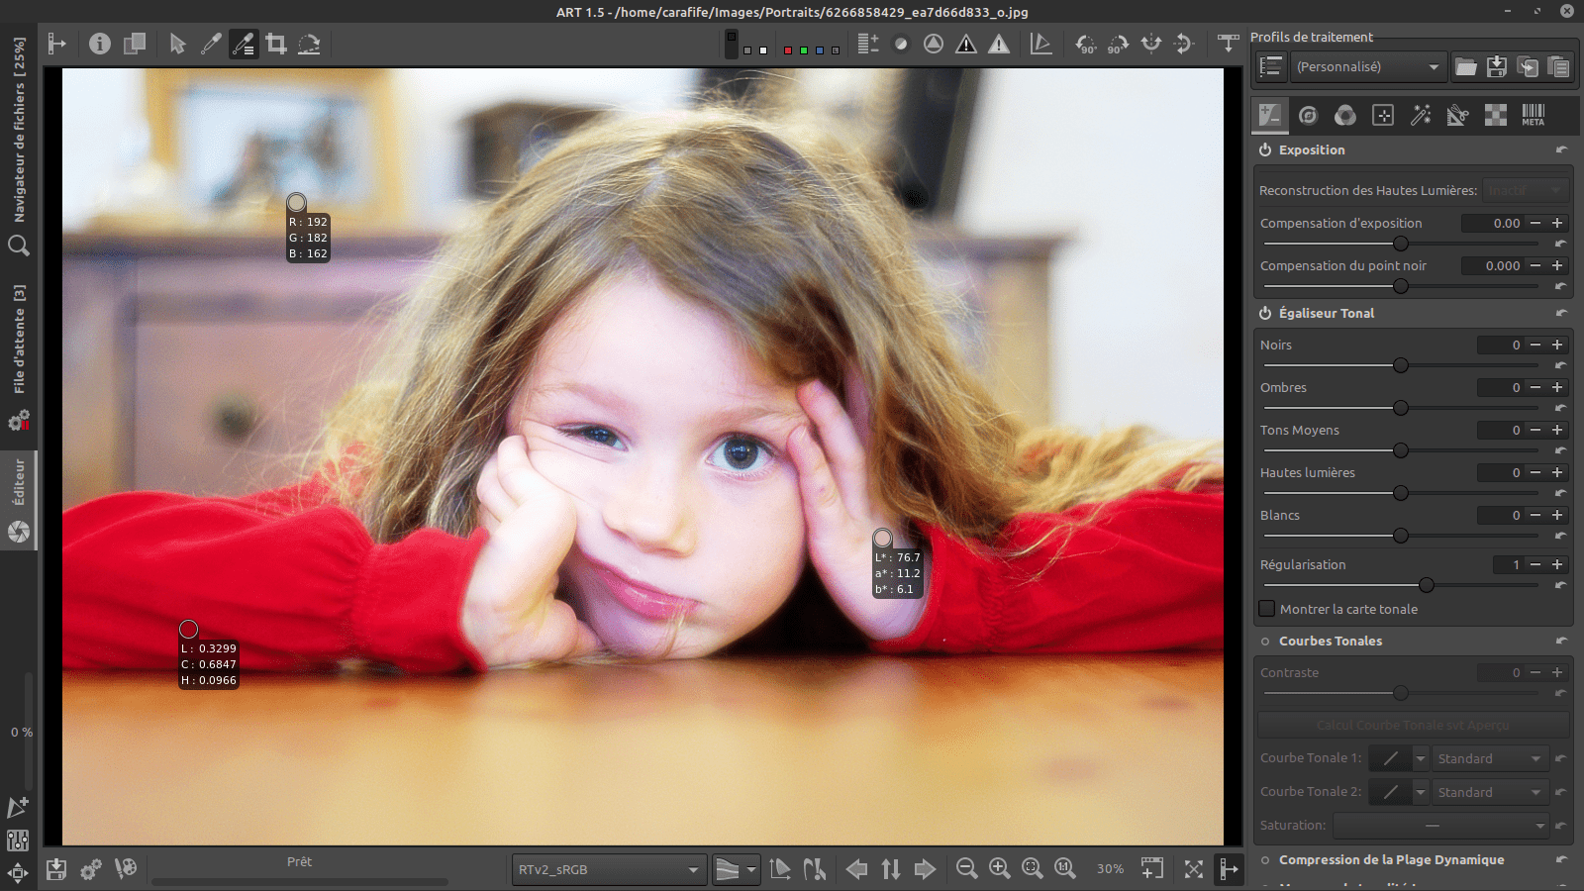Toggle shadow clipping warning indicator
Viewport: 1584px width, 891px height.
966,44
